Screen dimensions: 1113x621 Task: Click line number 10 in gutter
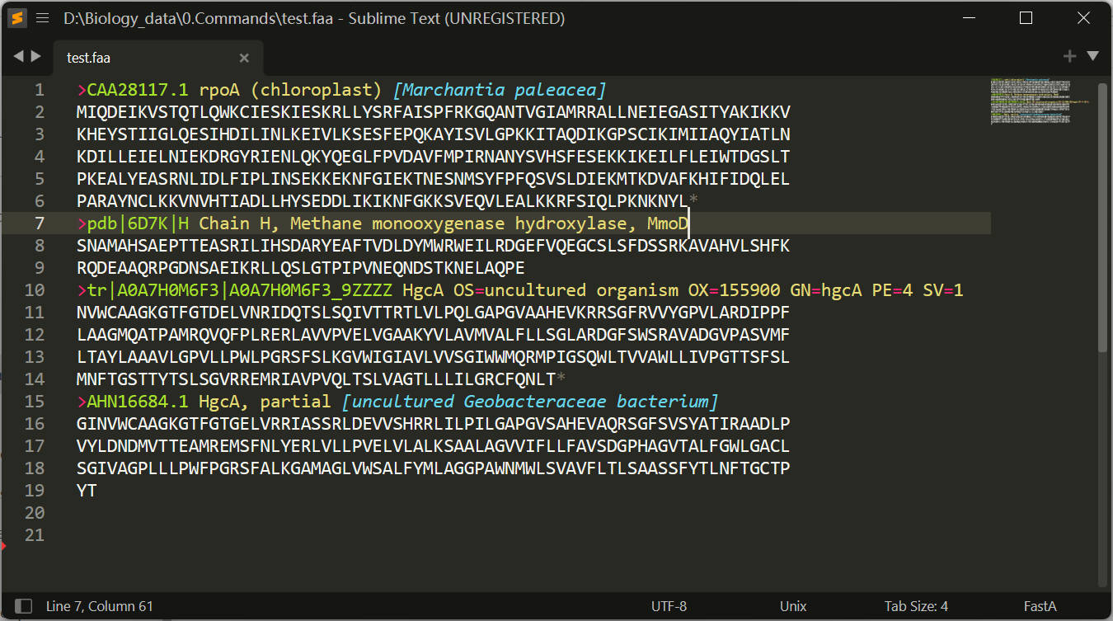point(35,290)
